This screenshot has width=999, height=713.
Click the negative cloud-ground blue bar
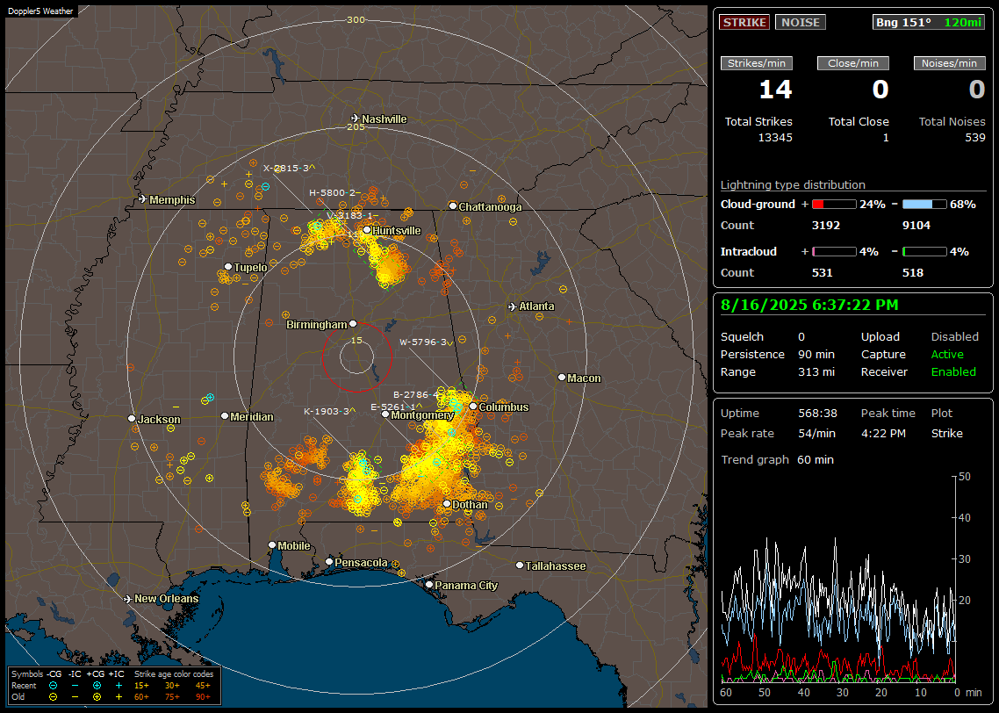coord(924,205)
